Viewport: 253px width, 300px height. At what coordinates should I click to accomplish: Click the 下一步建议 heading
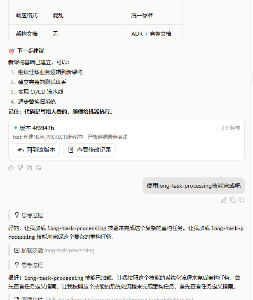pos(30,51)
